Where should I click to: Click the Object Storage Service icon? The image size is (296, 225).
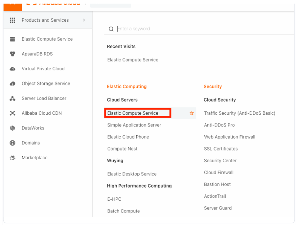pyautogui.click(x=12, y=84)
